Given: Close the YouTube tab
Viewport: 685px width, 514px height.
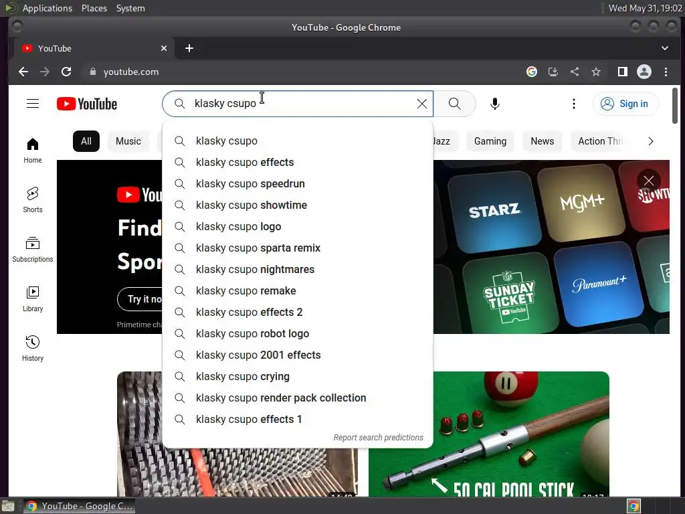Looking at the screenshot, I should click(x=164, y=48).
